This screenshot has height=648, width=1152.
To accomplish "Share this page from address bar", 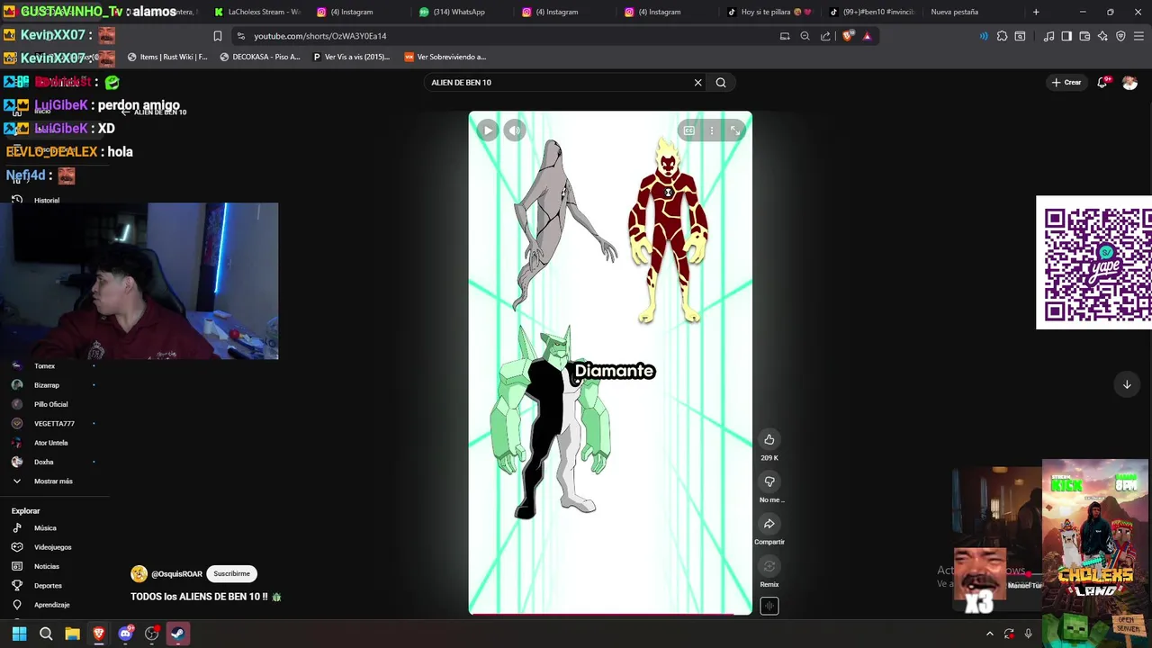I will tap(825, 36).
